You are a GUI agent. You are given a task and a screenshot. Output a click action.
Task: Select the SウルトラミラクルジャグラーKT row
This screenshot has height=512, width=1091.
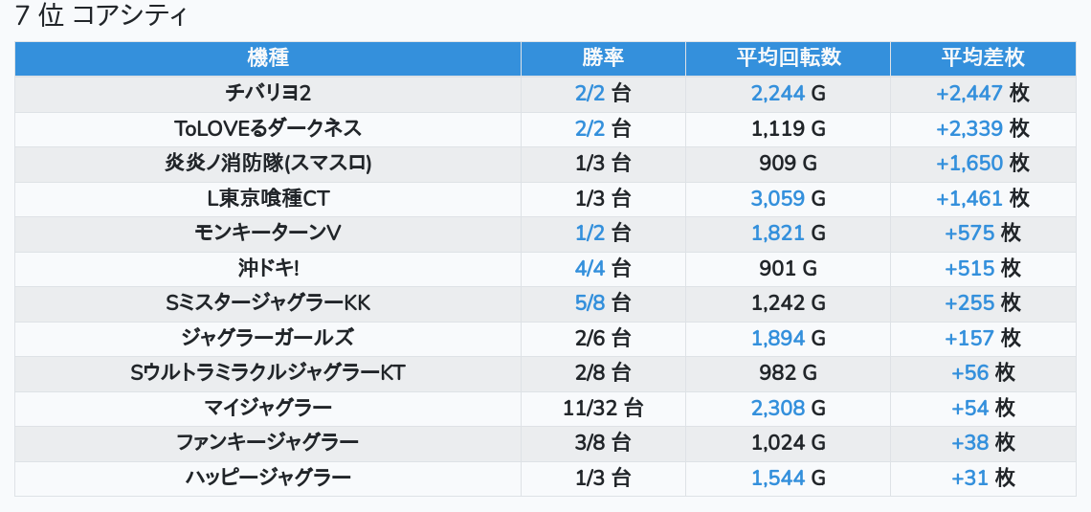click(x=268, y=373)
